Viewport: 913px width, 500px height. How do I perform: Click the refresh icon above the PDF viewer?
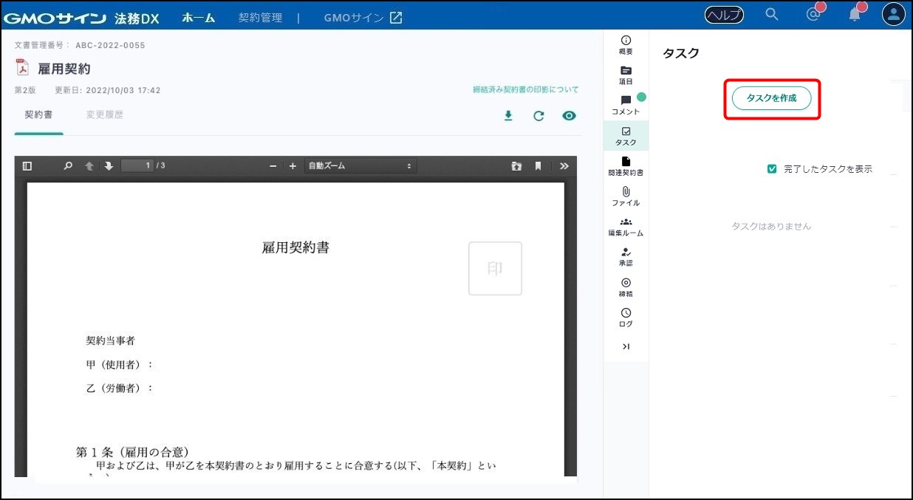coord(538,116)
